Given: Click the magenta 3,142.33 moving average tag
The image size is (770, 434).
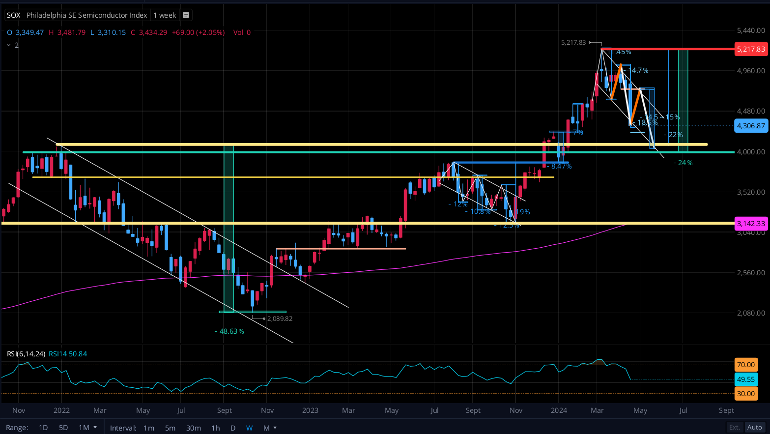Looking at the screenshot, I should (x=750, y=223).
